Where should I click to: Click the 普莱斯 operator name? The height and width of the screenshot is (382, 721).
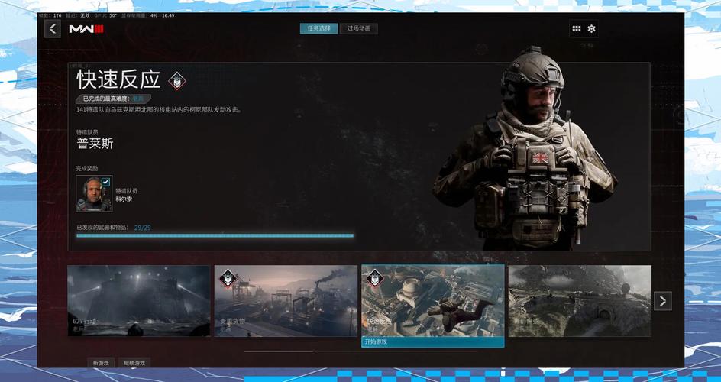pyautogui.click(x=95, y=144)
